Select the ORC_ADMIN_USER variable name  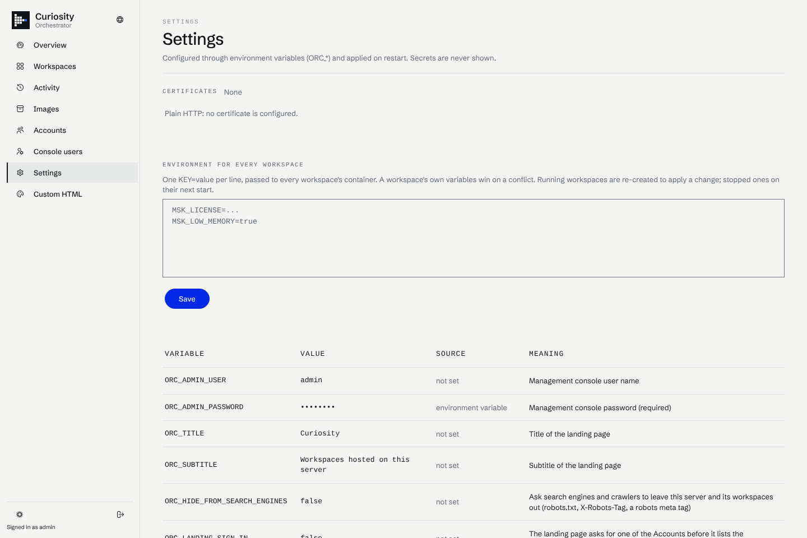(x=196, y=380)
